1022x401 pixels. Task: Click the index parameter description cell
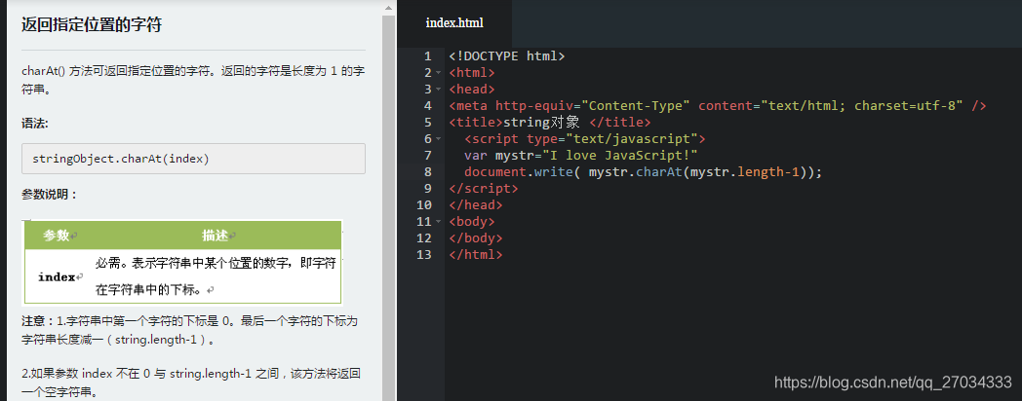pos(217,276)
